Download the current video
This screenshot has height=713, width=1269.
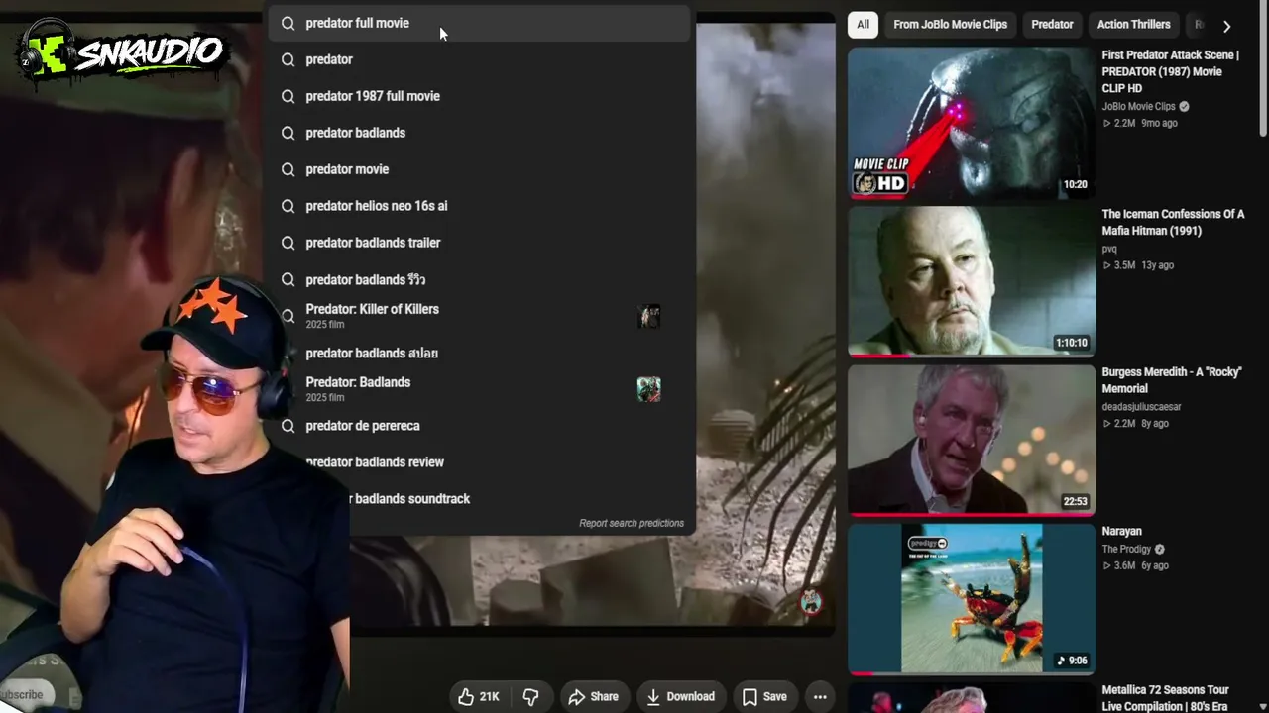[680, 697]
